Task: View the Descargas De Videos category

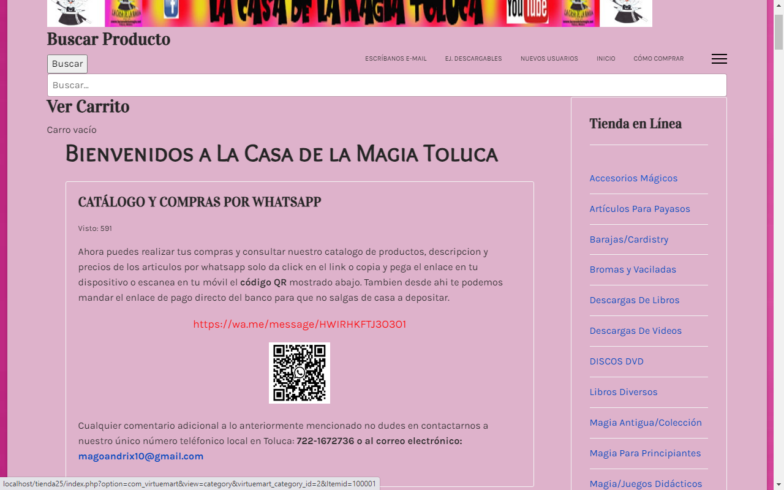Action: [x=636, y=331]
